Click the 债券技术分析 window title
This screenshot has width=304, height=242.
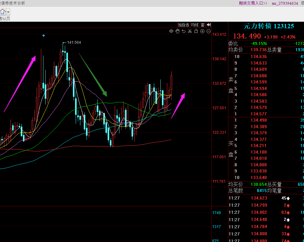coord(13,3)
